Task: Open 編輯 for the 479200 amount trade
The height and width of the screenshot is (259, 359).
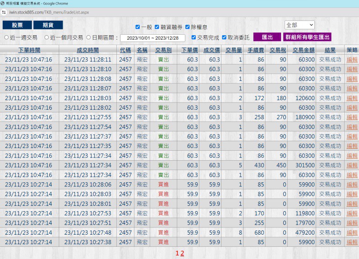Action: 352,232
